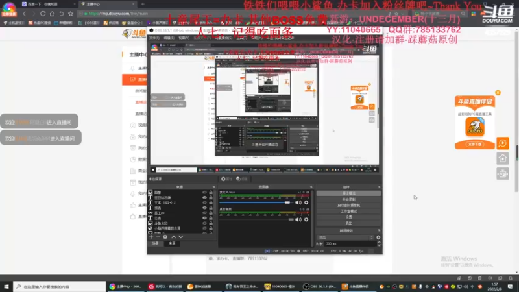The height and width of the screenshot is (292, 519).
Task: Mute the 桌面音频 audio channel
Action: pos(298,219)
